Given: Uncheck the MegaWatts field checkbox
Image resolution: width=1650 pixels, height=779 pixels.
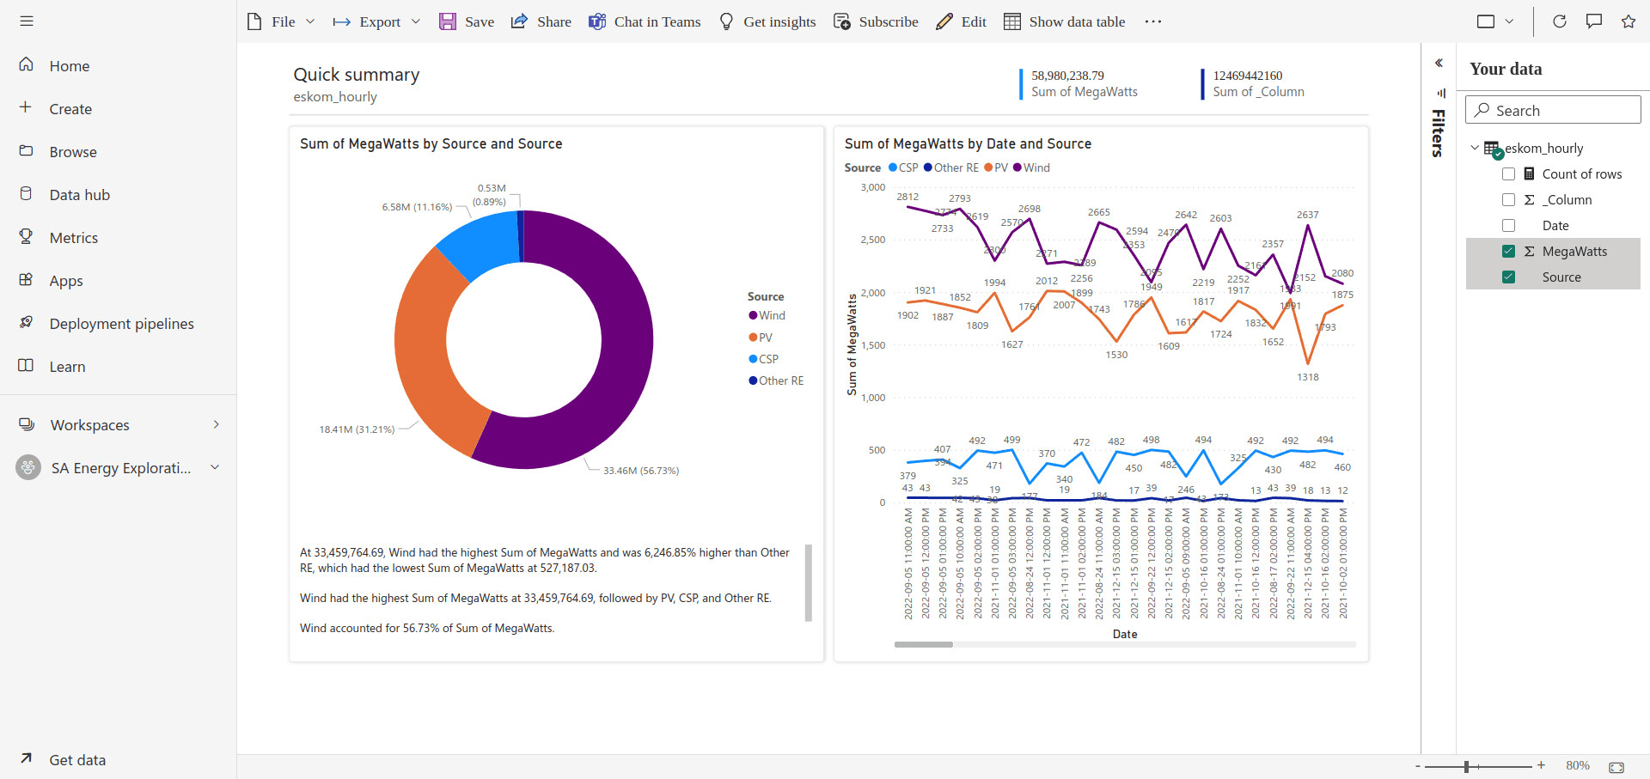Looking at the screenshot, I should tap(1508, 252).
